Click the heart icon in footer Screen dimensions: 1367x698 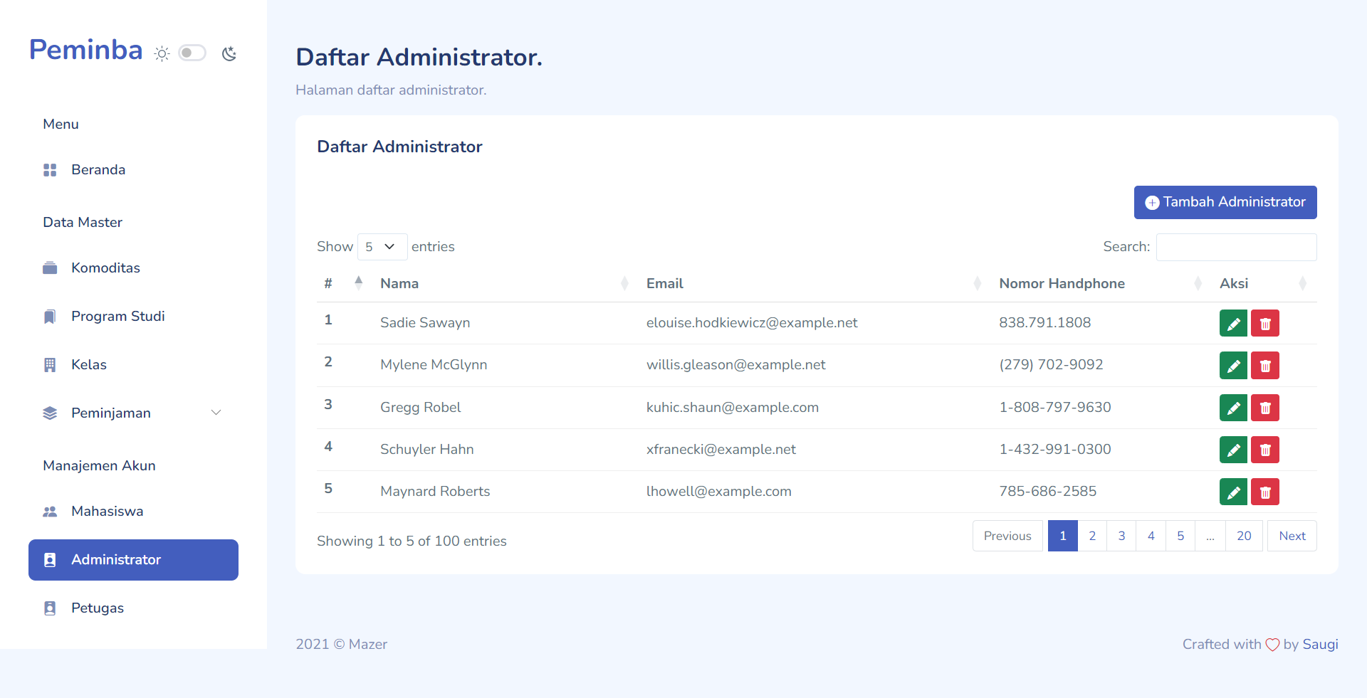coord(1272,645)
